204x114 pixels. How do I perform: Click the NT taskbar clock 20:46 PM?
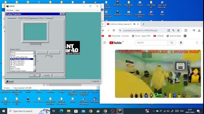pyautogui.click(x=96, y=82)
